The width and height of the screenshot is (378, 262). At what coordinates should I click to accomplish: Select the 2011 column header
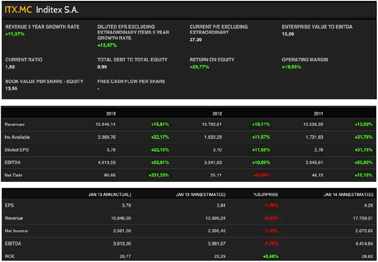click(x=318, y=114)
